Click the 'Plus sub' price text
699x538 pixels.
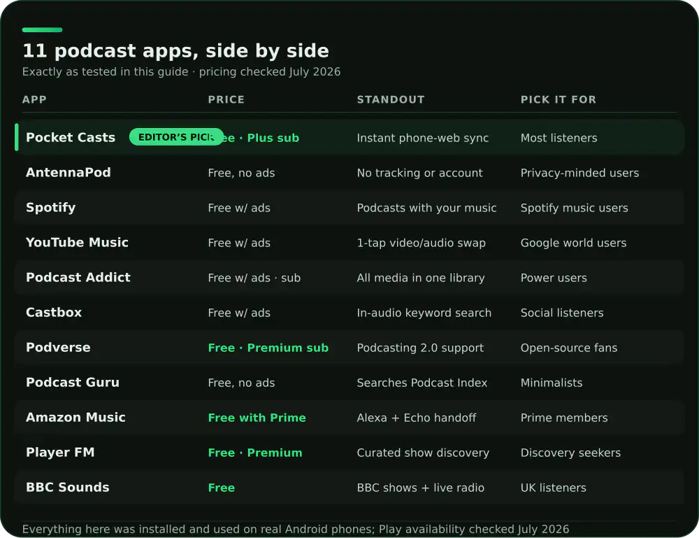coord(273,138)
